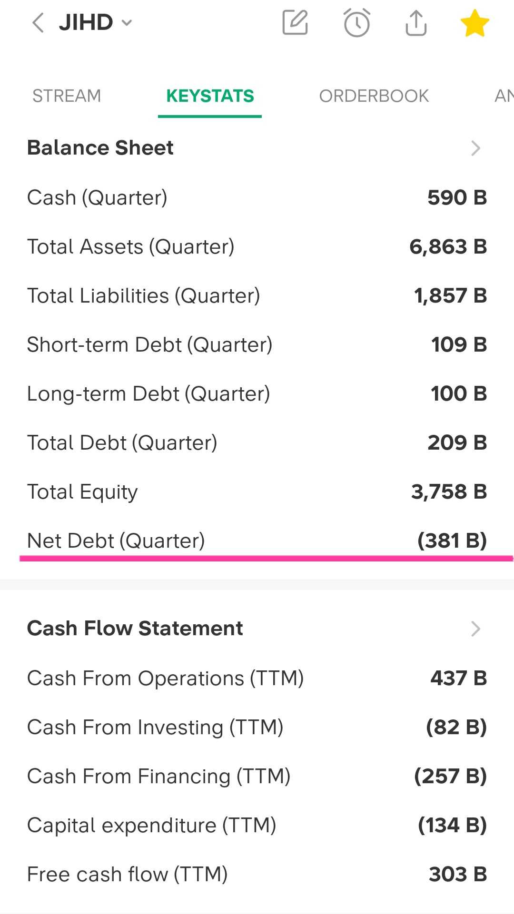The width and height of the screenshot is (514, 914).
Task: Set a price alert with alarm icon
Action: [x=356, y=23]
